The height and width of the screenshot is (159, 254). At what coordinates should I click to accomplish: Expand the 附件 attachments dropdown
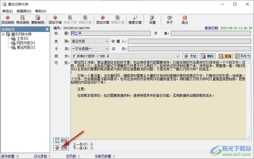pos(178,56)
